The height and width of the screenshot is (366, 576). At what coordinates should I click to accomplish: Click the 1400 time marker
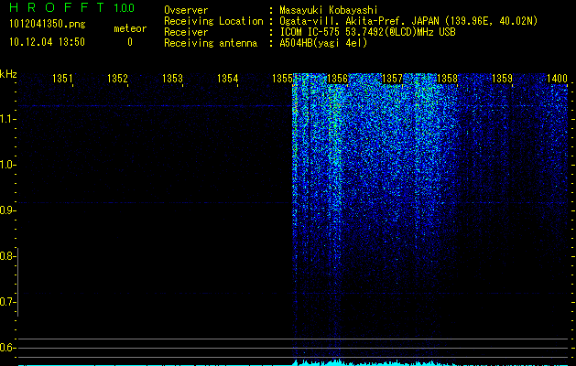pos(557,79)
